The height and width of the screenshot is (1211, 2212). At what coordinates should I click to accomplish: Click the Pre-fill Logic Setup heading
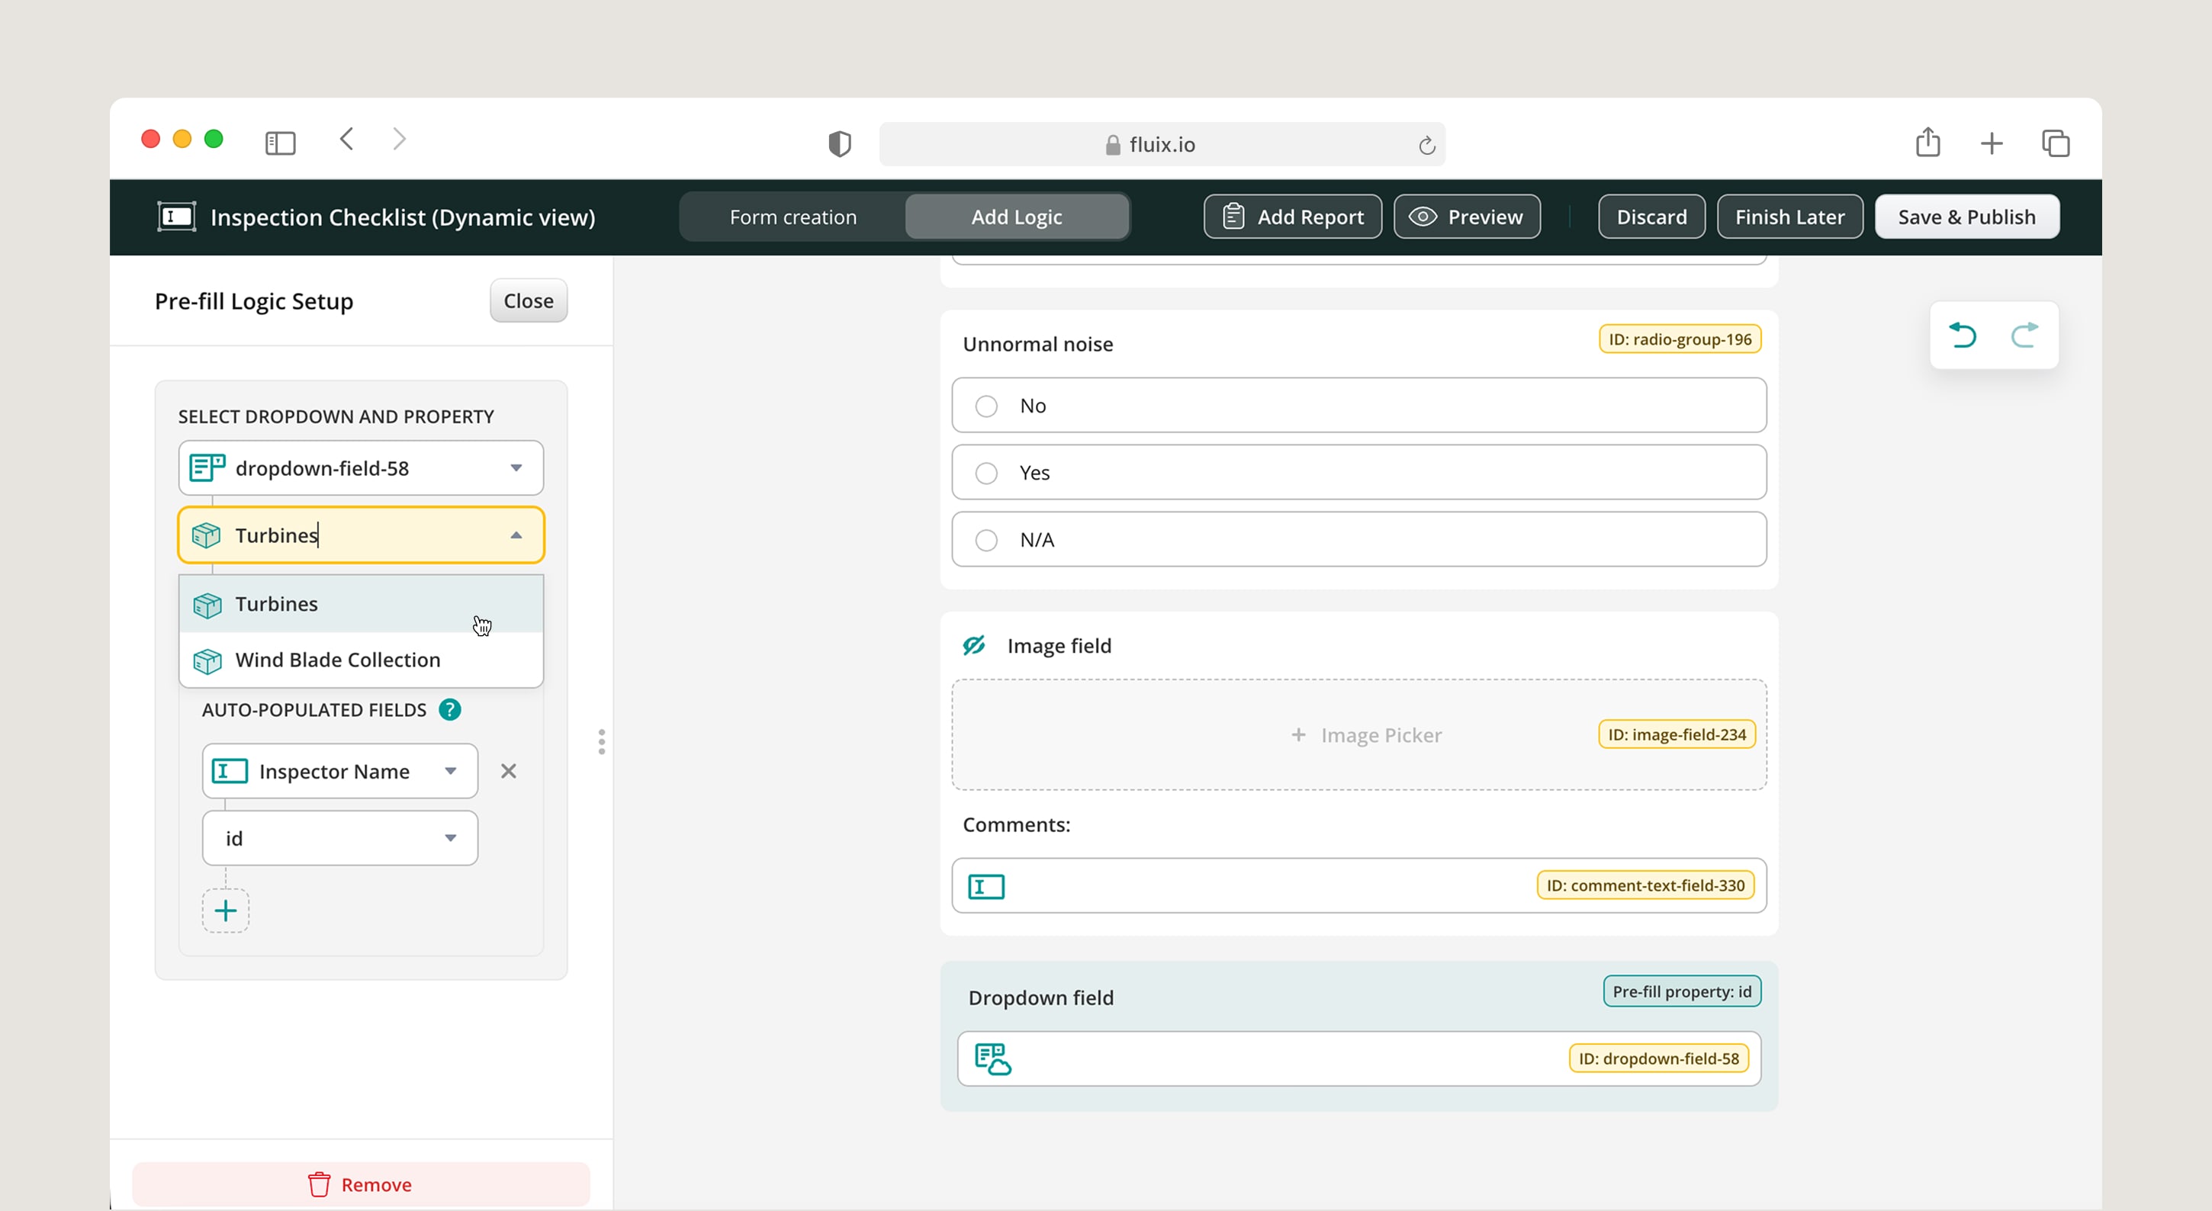click(254, 301)
